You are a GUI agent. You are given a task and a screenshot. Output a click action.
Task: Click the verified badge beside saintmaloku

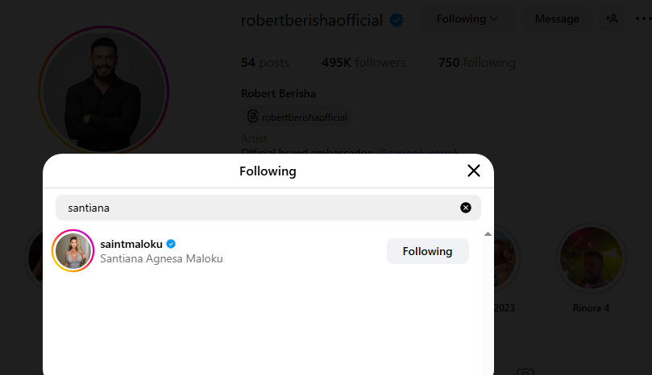[172, 244]
